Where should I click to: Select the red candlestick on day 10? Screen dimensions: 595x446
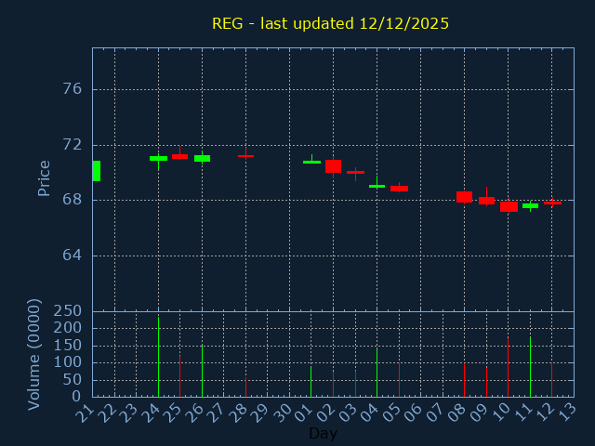click(509, 206)
